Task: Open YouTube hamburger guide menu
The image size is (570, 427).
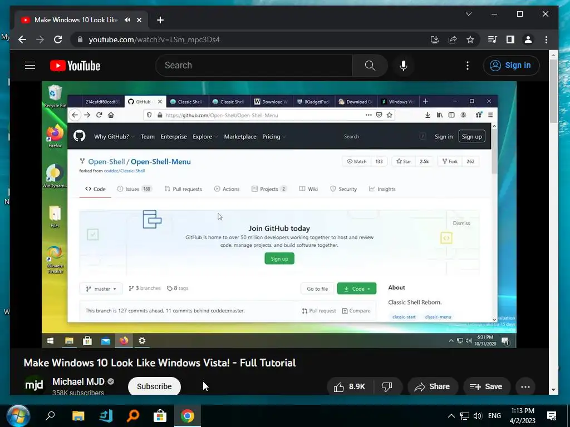Action: (x=30, y=66)
